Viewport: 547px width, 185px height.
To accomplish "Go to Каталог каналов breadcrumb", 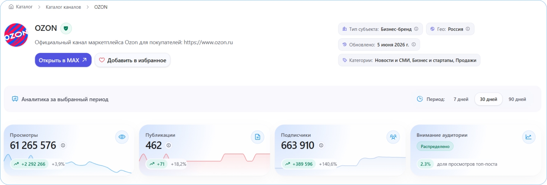I will coord(64,7).
